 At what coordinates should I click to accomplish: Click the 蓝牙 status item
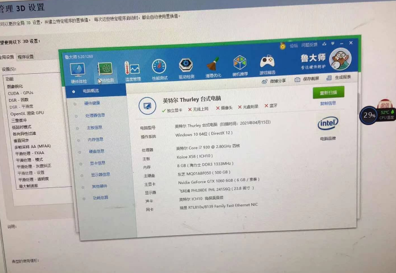271,106
